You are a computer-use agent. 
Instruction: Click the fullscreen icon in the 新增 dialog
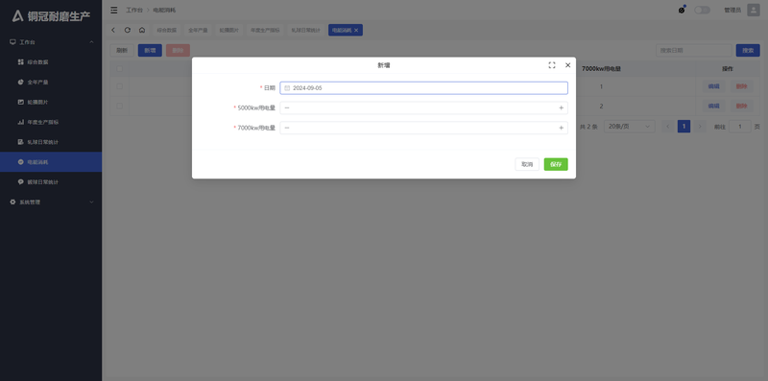tap(551, 65)
